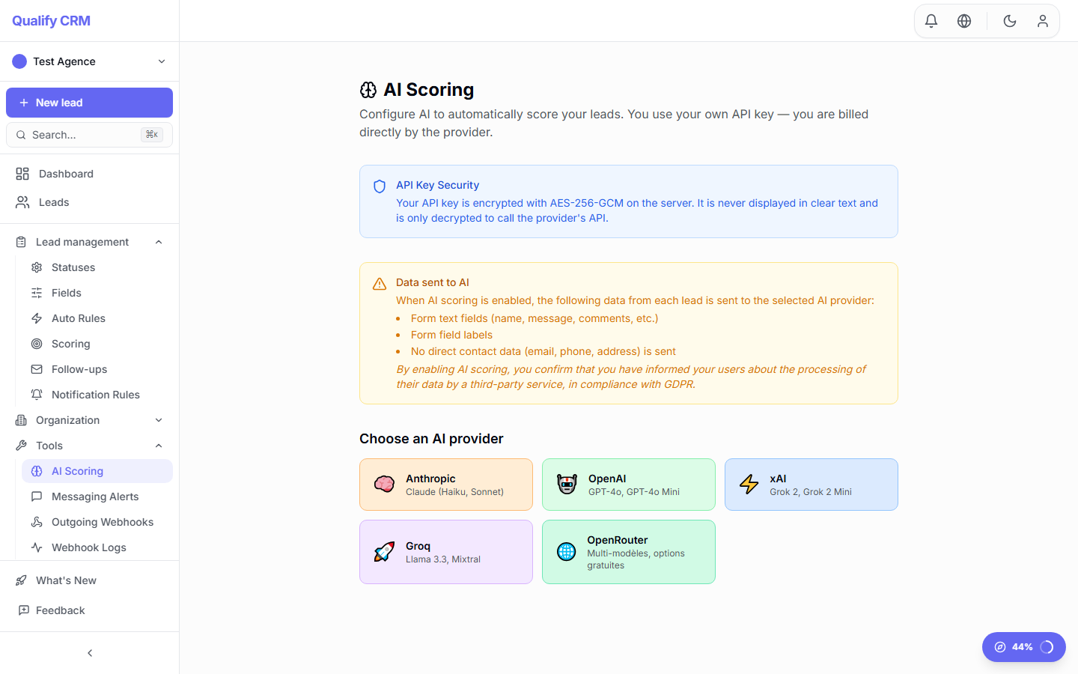Open the user profile icon

(1043, 21)
